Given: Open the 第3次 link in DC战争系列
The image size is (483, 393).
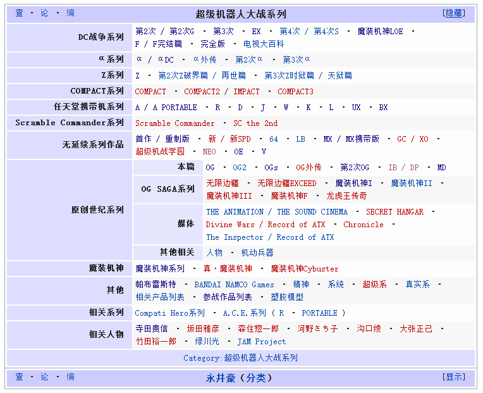Looking at the screenshot, I should point(223,32).
